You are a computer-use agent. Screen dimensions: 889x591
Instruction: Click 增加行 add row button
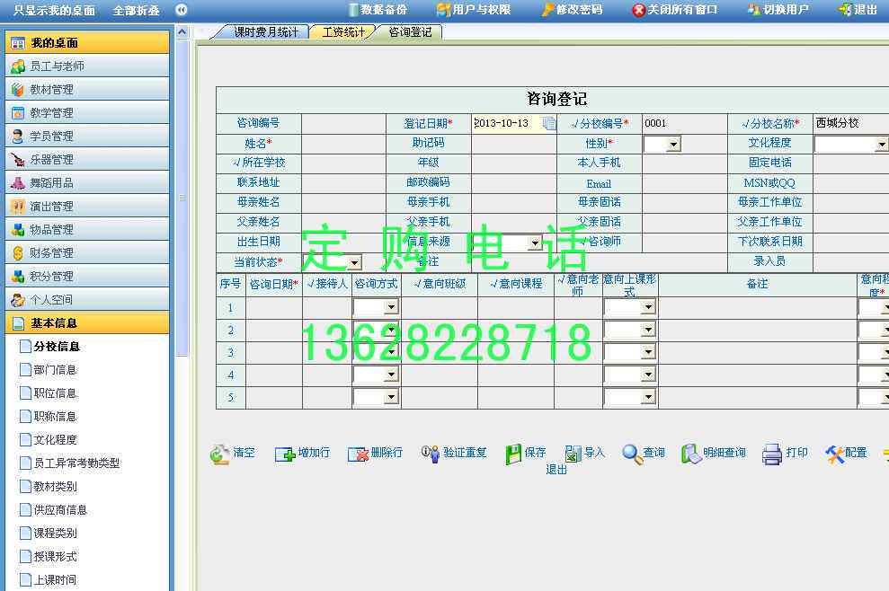point(302,454)
